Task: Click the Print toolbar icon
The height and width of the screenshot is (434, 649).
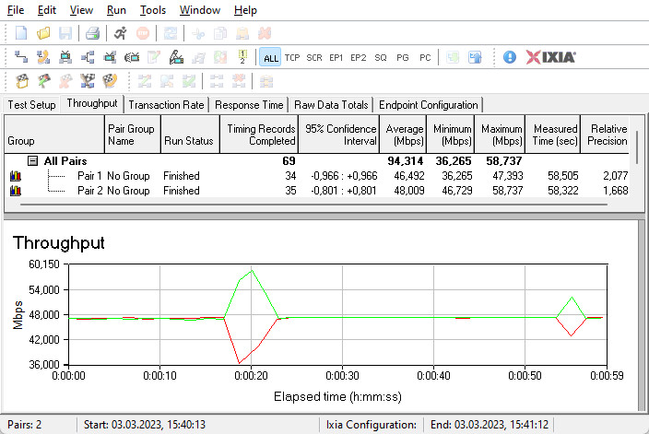Action: coord(92,33)
